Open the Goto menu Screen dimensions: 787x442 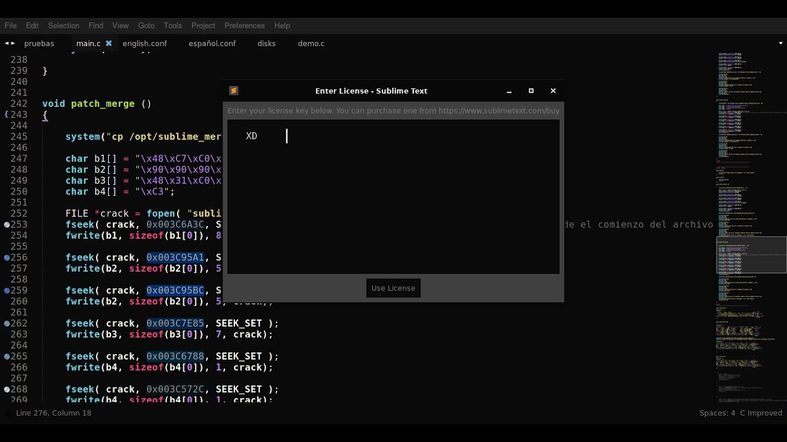pyautogui.click(x=146, y=25)
